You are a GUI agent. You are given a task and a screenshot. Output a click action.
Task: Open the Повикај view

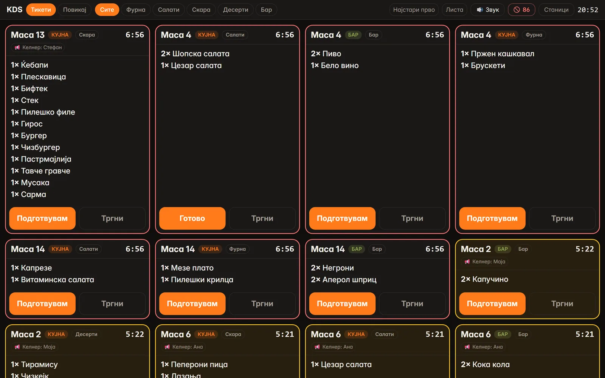point(74,10)
